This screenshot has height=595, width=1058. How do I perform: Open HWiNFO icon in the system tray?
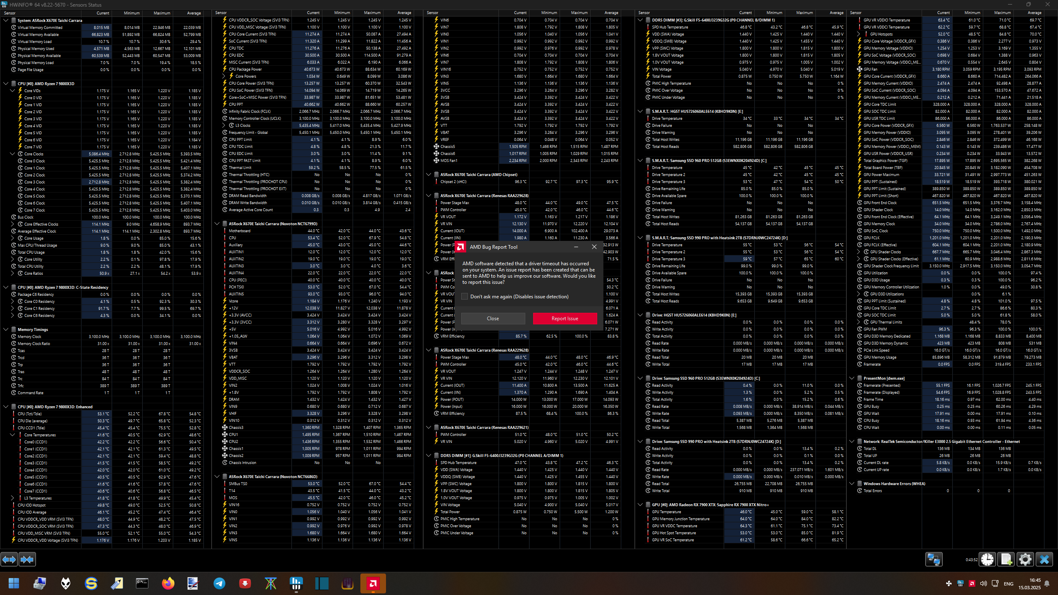[960, 583]
